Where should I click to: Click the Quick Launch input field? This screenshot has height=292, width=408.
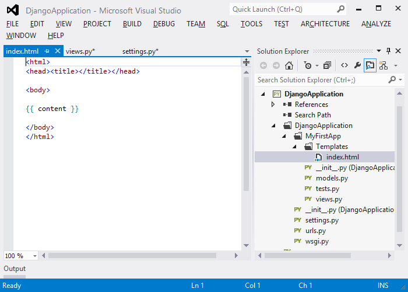point(284,9)
